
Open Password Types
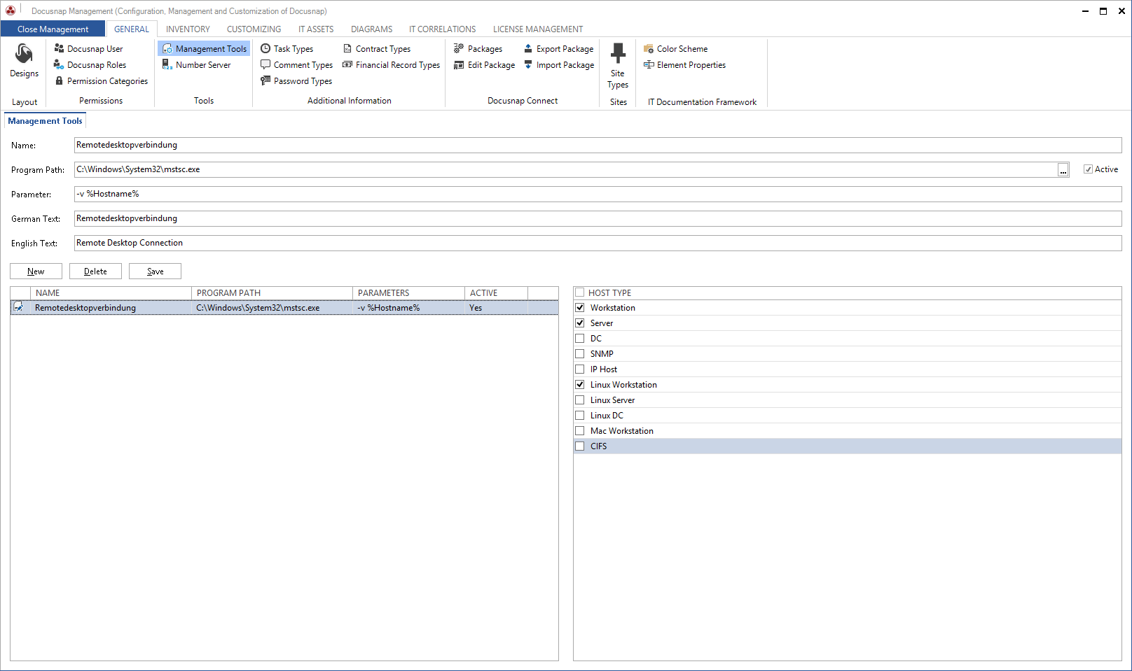point(296,81)
